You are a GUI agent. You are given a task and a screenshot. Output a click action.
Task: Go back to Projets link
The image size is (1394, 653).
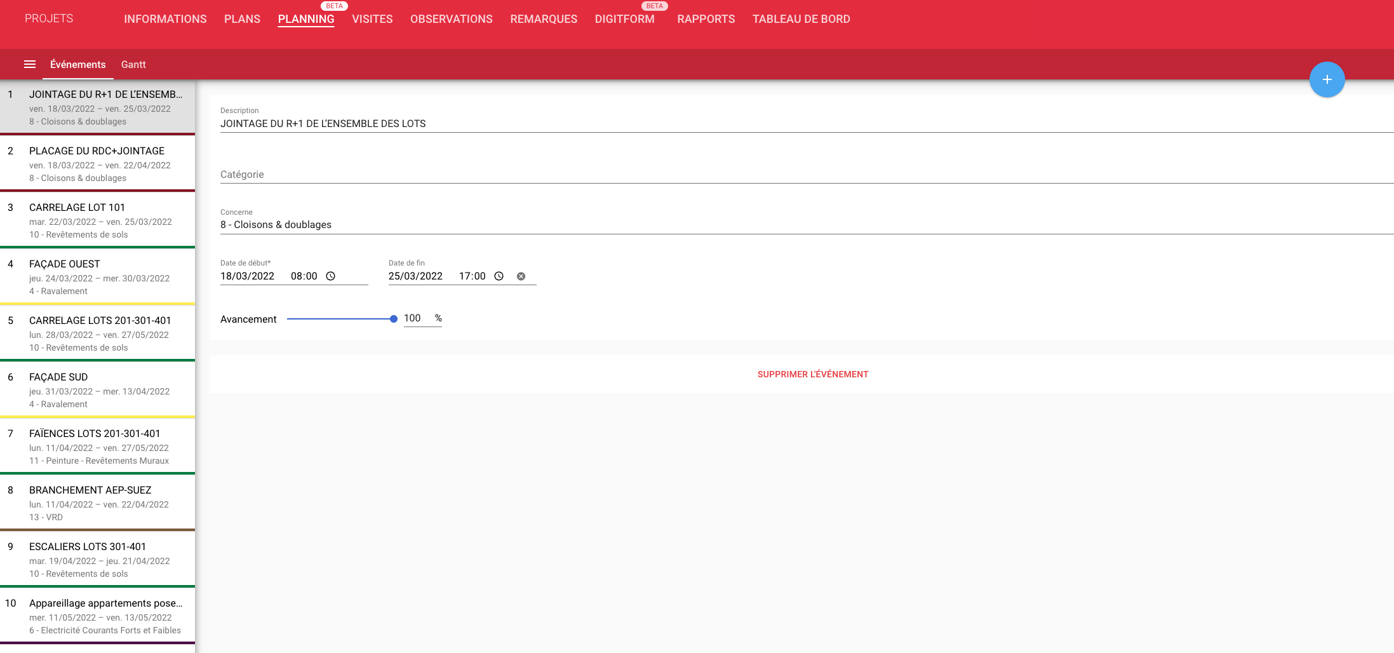[x=49, y=18]
